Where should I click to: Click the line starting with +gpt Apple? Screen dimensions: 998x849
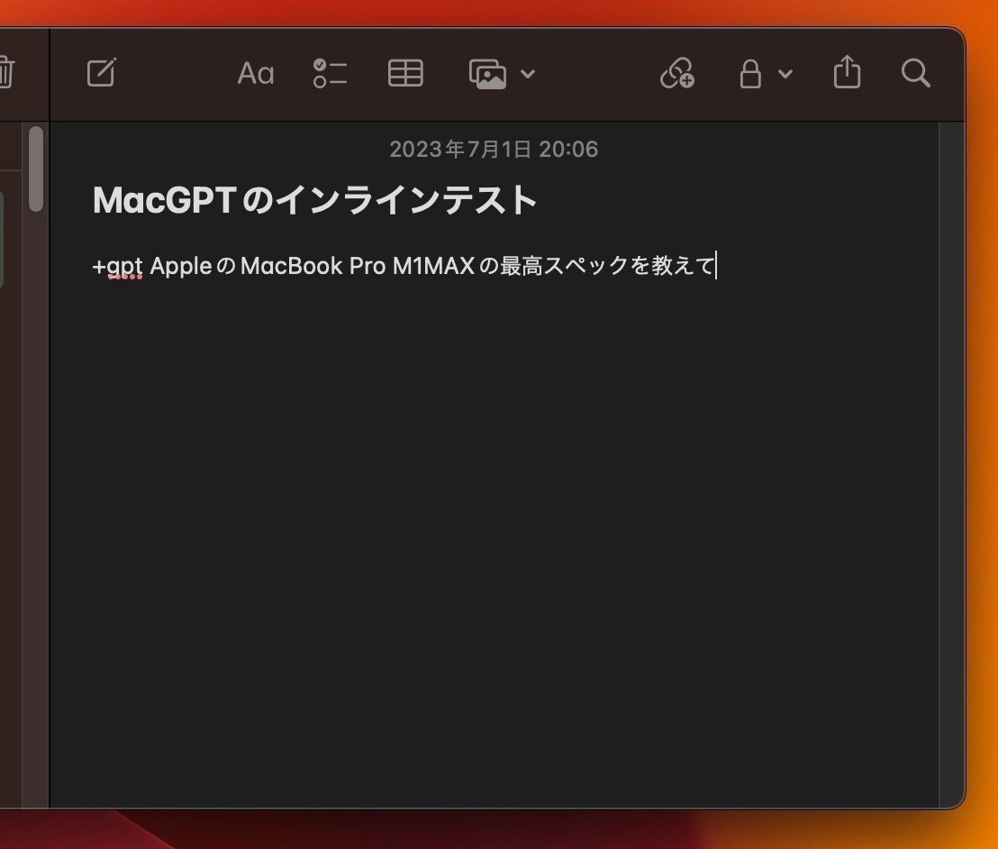click(404, 266)
